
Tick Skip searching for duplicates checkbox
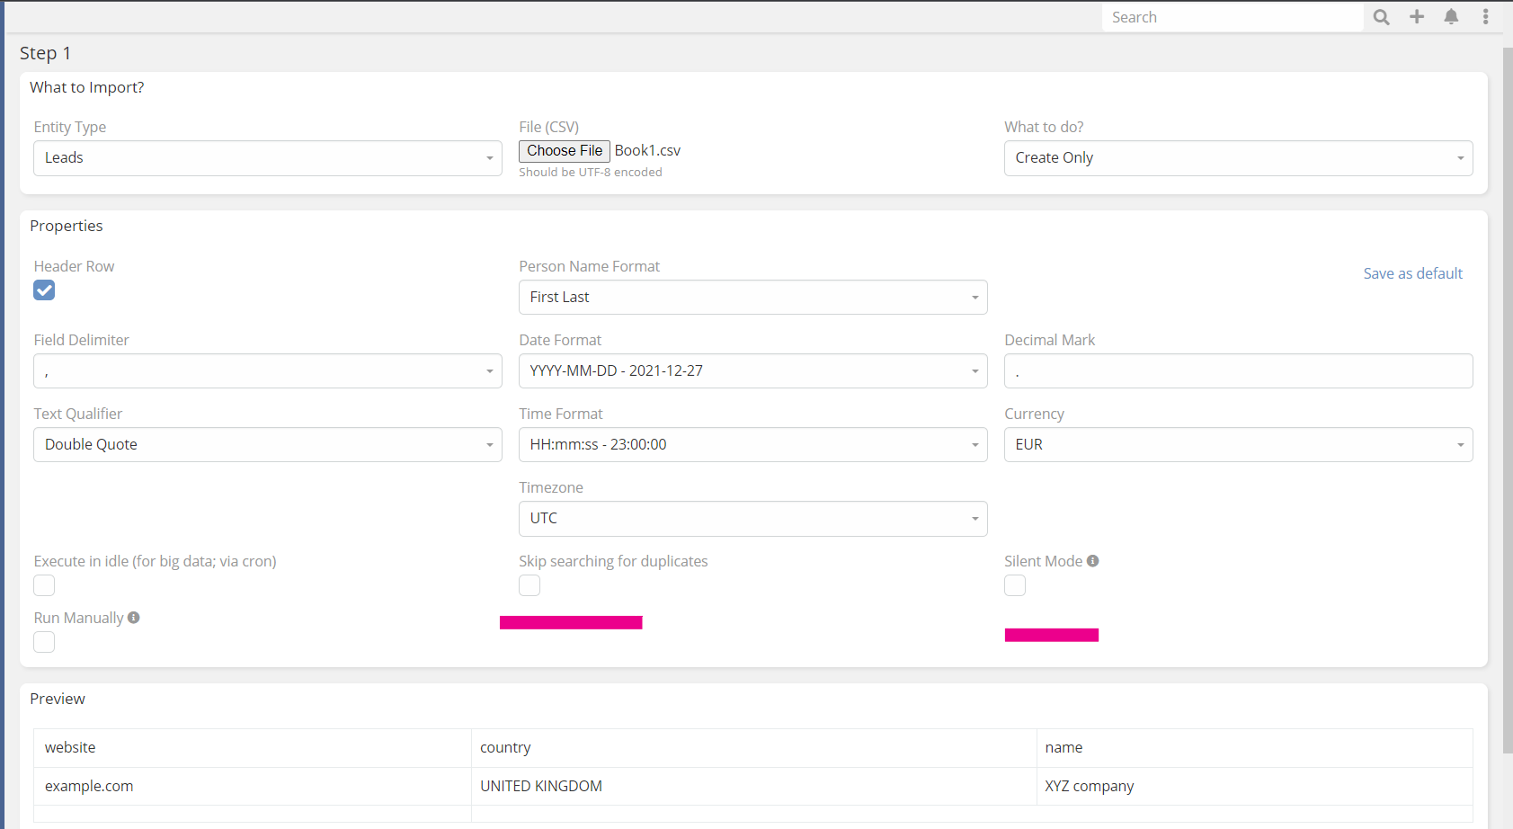(x=530, y=585)
